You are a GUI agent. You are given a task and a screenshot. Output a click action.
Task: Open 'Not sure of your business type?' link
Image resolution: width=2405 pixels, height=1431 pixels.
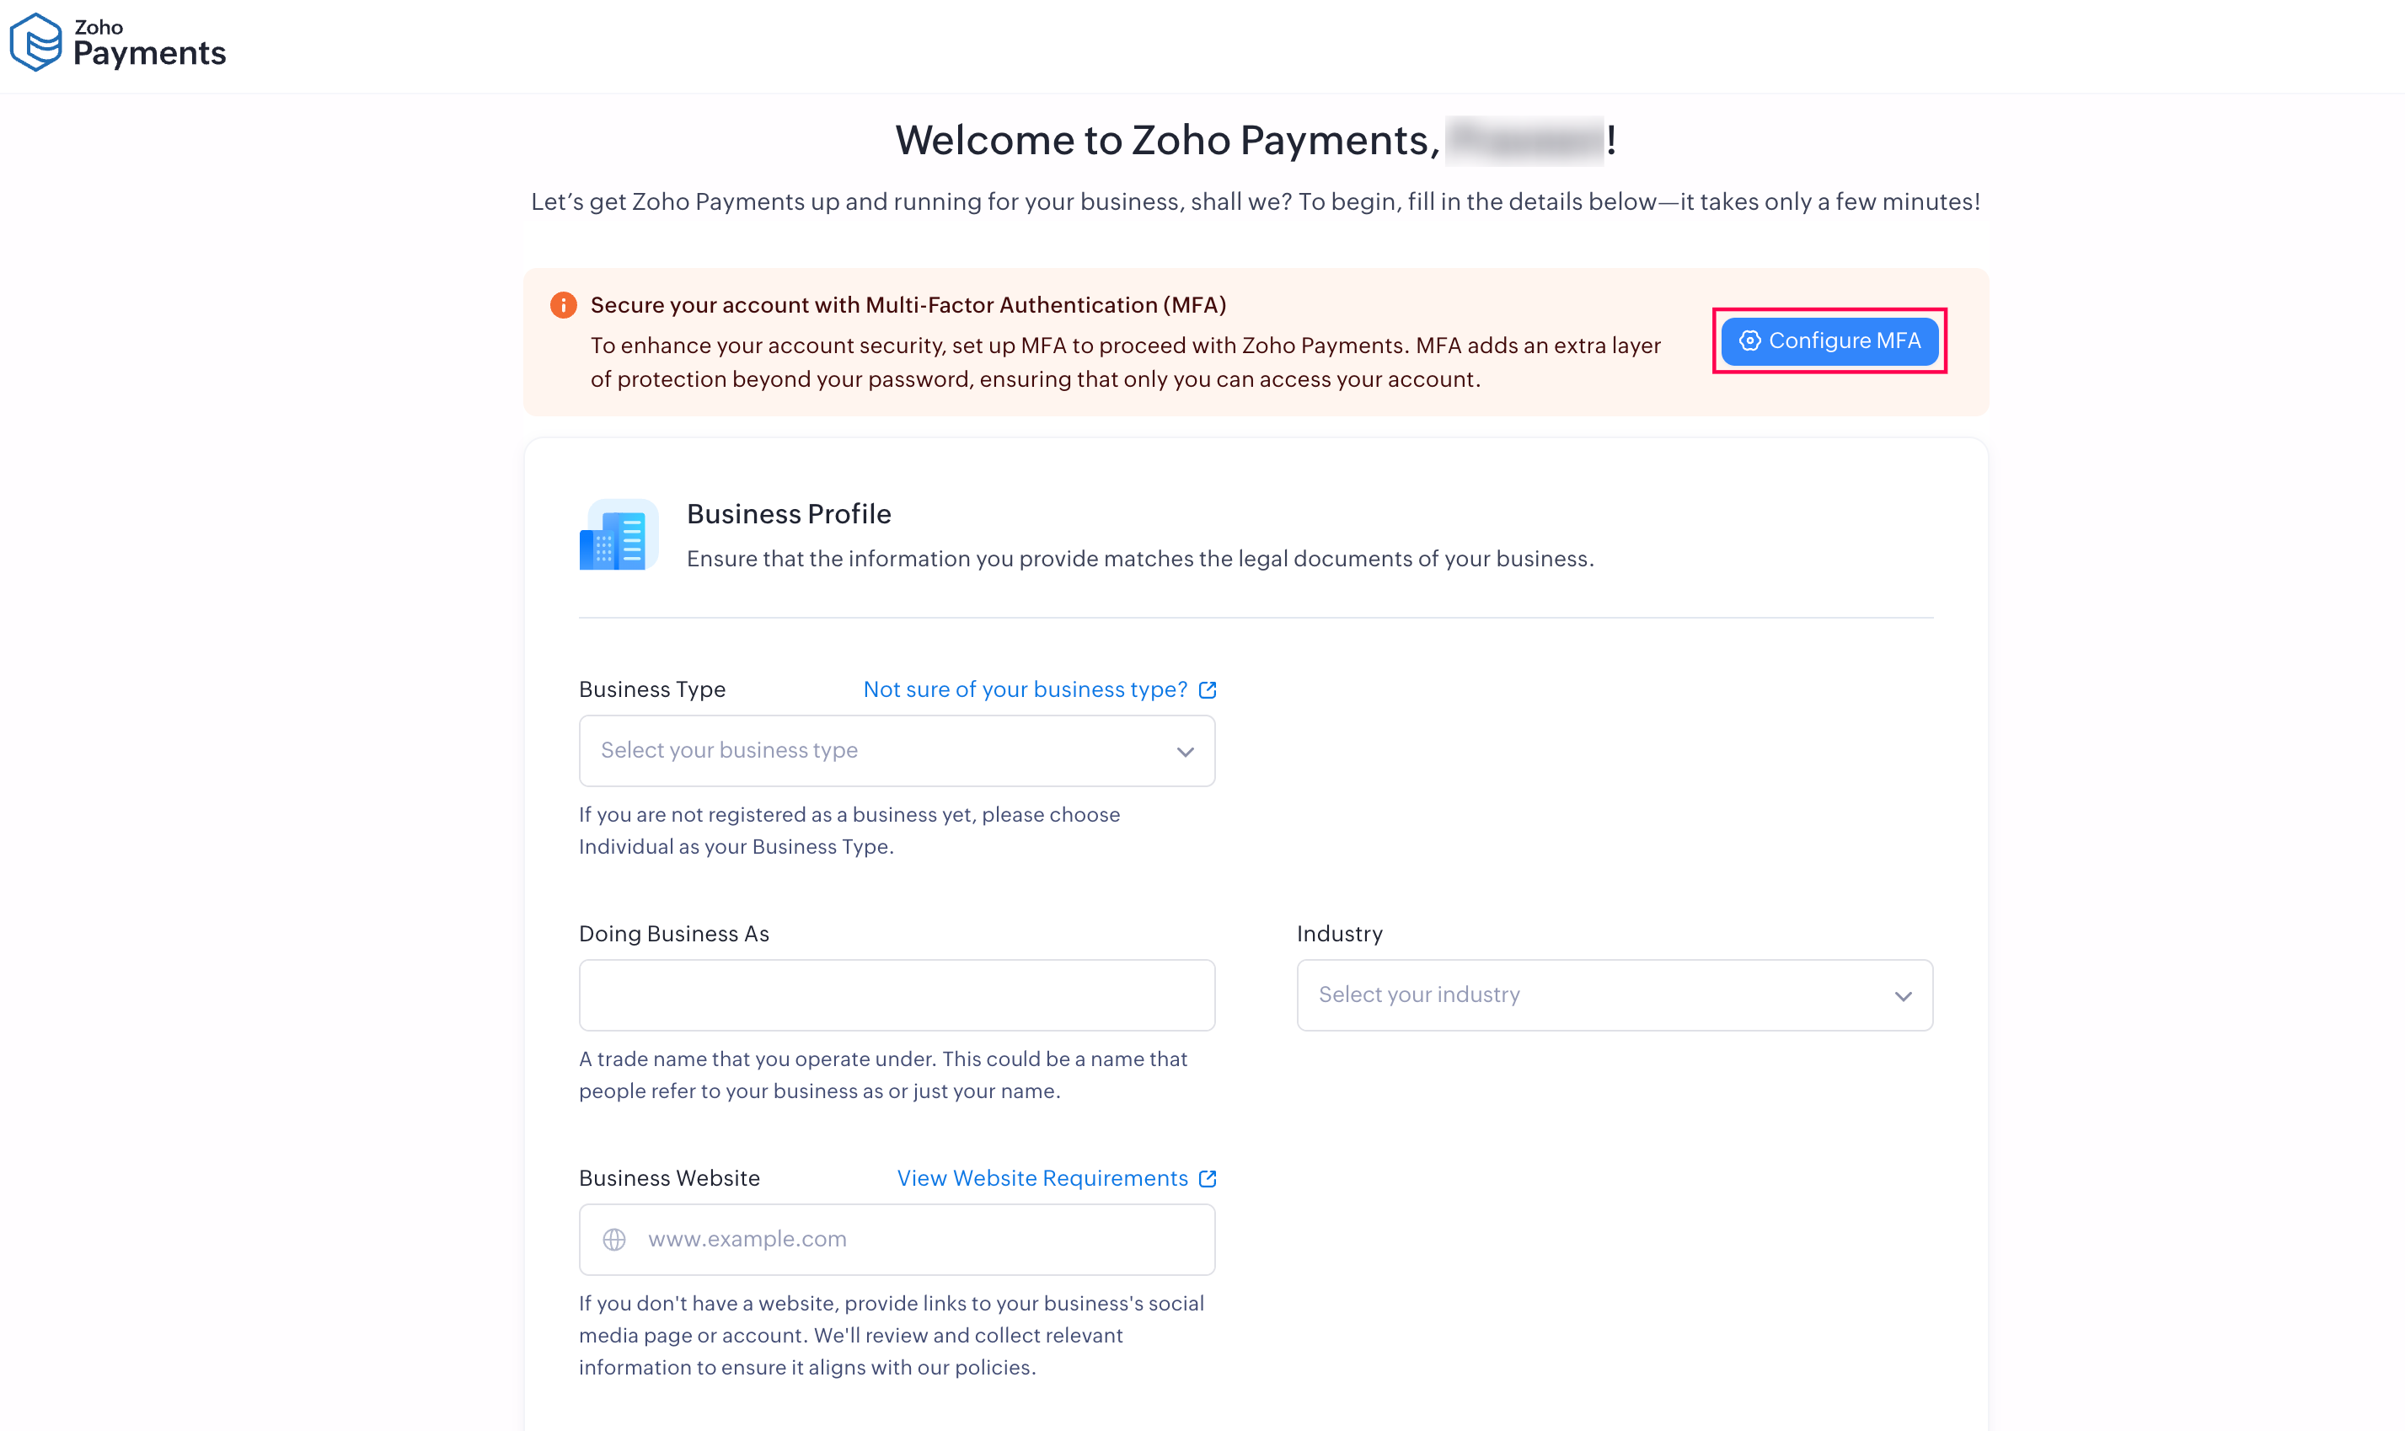pyautogui.click(x=1025, y=690)
